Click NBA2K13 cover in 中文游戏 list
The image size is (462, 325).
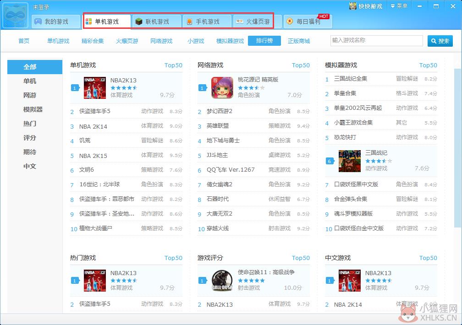pyautogui.click(x=350, y=281)
